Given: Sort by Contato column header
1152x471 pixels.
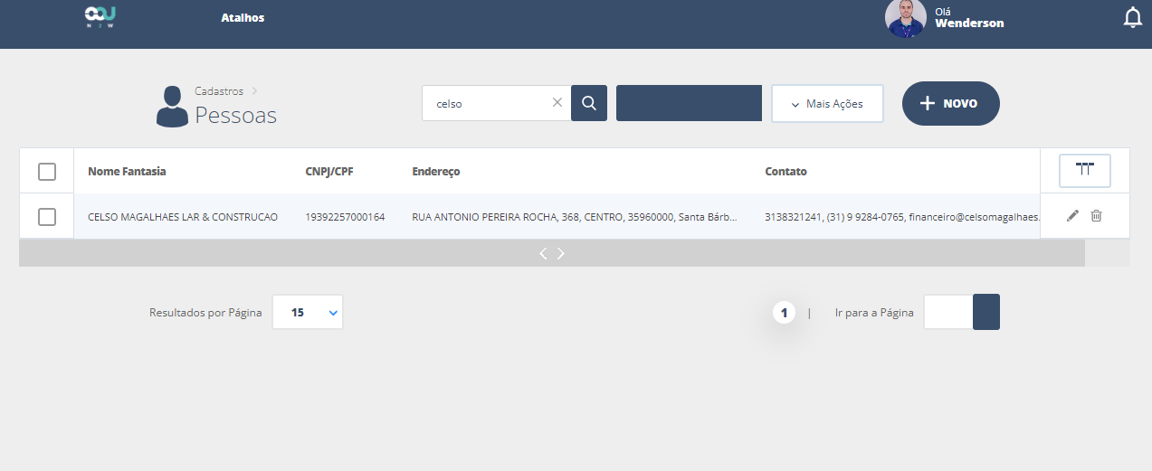Looking at the screenshot, I should (785, 171).
